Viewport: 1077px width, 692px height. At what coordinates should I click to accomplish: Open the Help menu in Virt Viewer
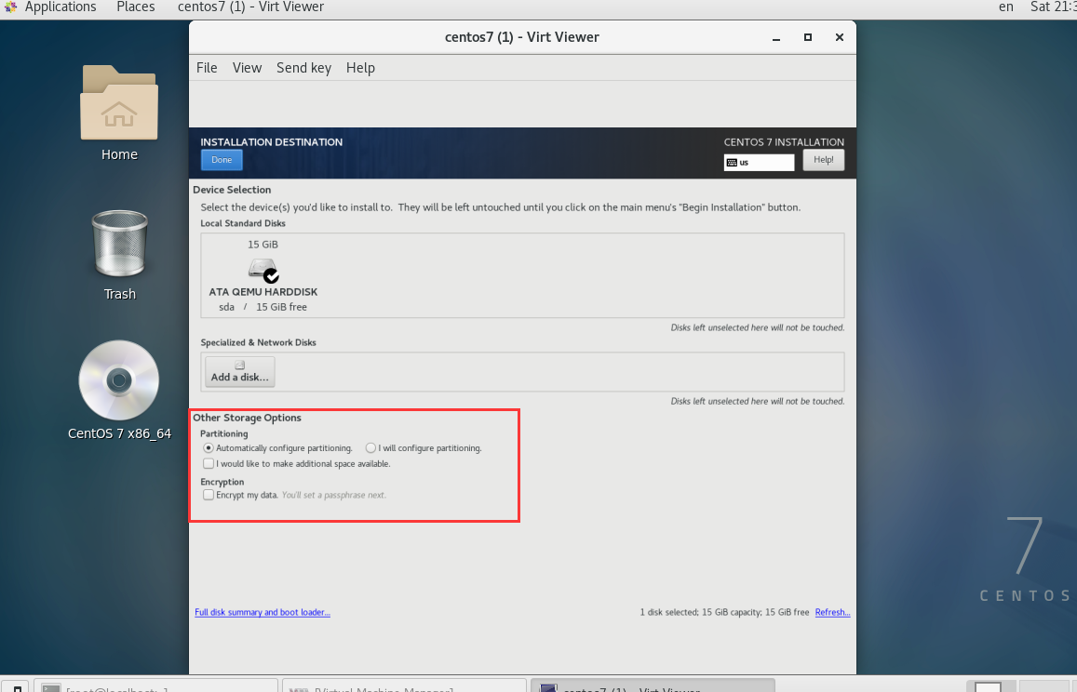[x=360, y=67]
